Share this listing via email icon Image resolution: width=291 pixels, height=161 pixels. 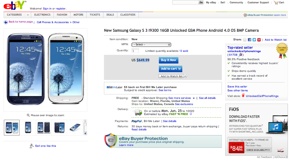point(245,40)
